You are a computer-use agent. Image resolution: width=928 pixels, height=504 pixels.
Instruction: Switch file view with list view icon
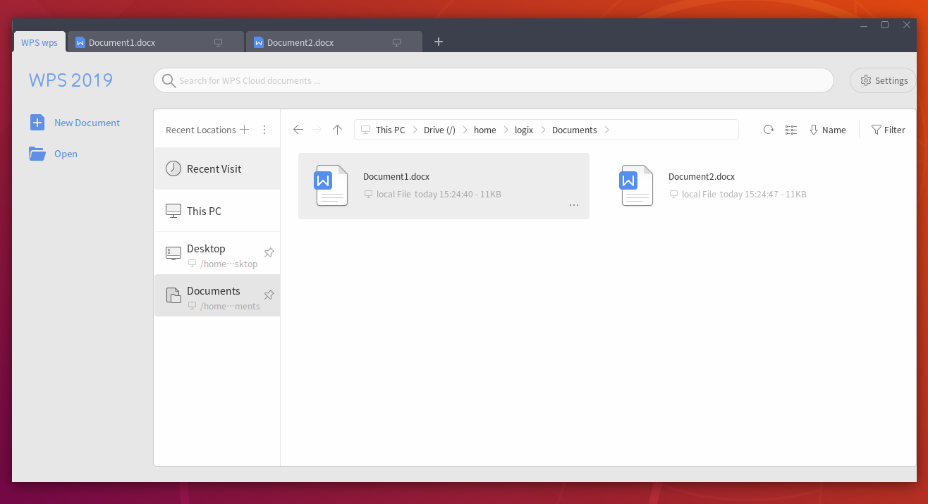click(791, 130)
